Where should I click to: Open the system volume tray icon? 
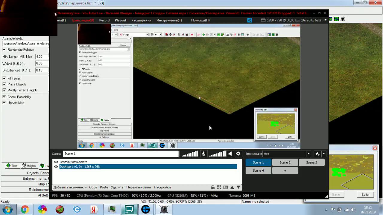(x=353, y=210)
